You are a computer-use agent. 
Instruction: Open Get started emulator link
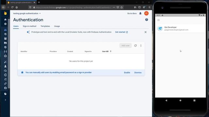[121, 32]
